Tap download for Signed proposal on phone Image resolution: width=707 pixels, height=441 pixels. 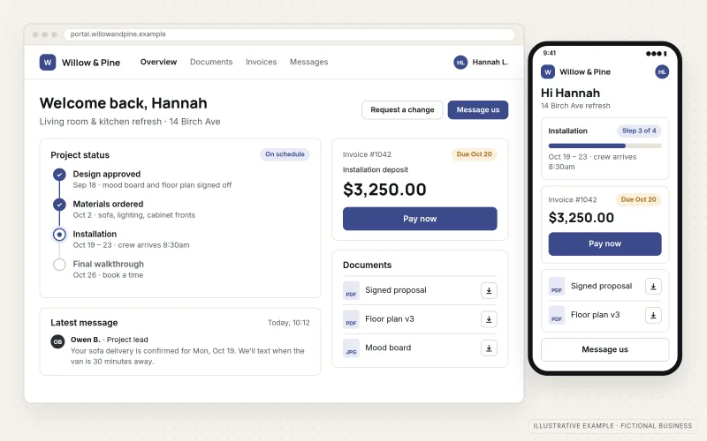click(653, 287)
